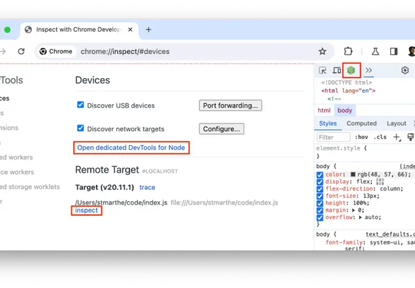Screen dimensions: 415x288
Task: Open color picker swatch for rgb(48, 57, 66)
Action: click(x=353, y=175)
